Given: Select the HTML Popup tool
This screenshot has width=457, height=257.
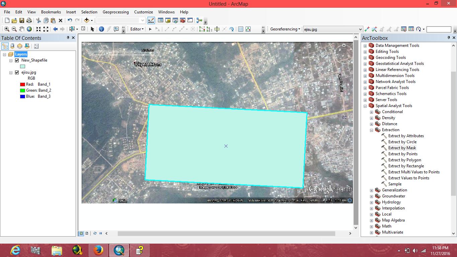Looking at the screenshot, I should coord(116,29).
